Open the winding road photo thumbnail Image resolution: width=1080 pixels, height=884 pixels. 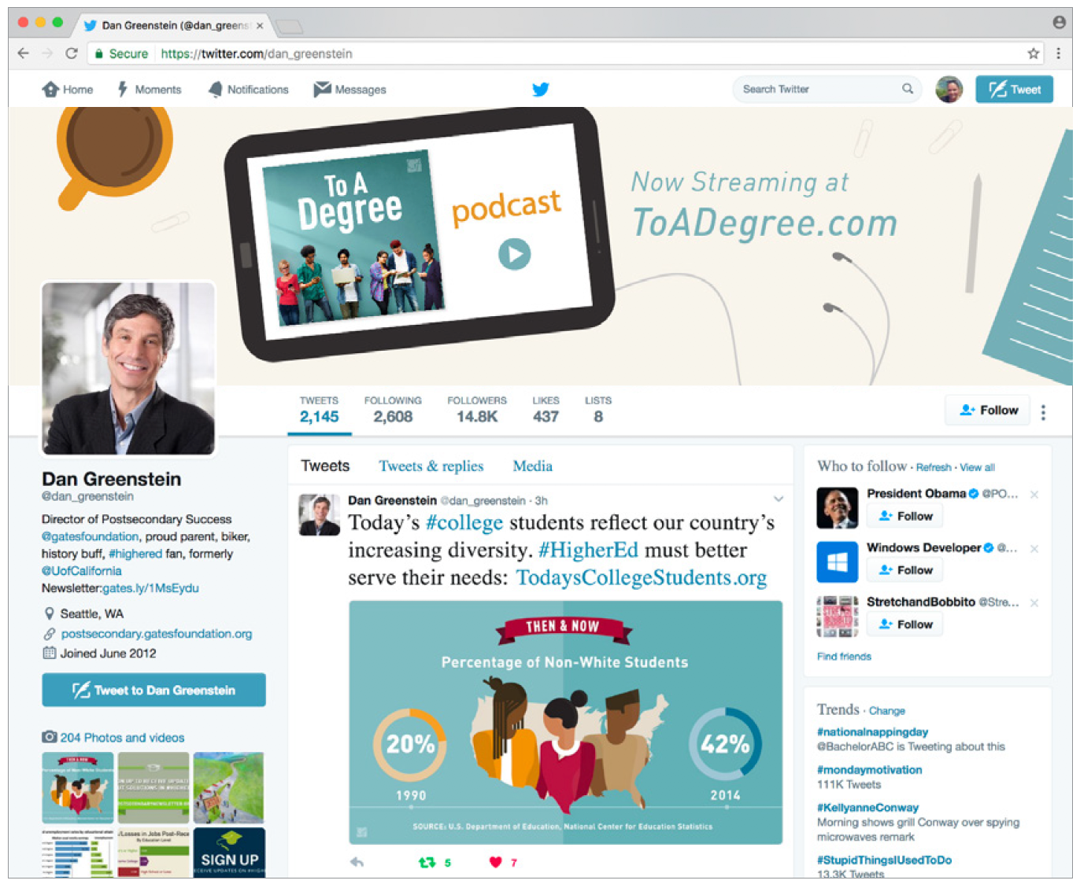click(x=228, y=787)
